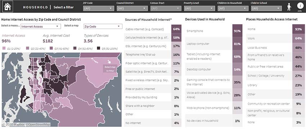Open the Zip Code map selector dropdown
Viewport: 306px width, 129px height.
pos(103,27)
